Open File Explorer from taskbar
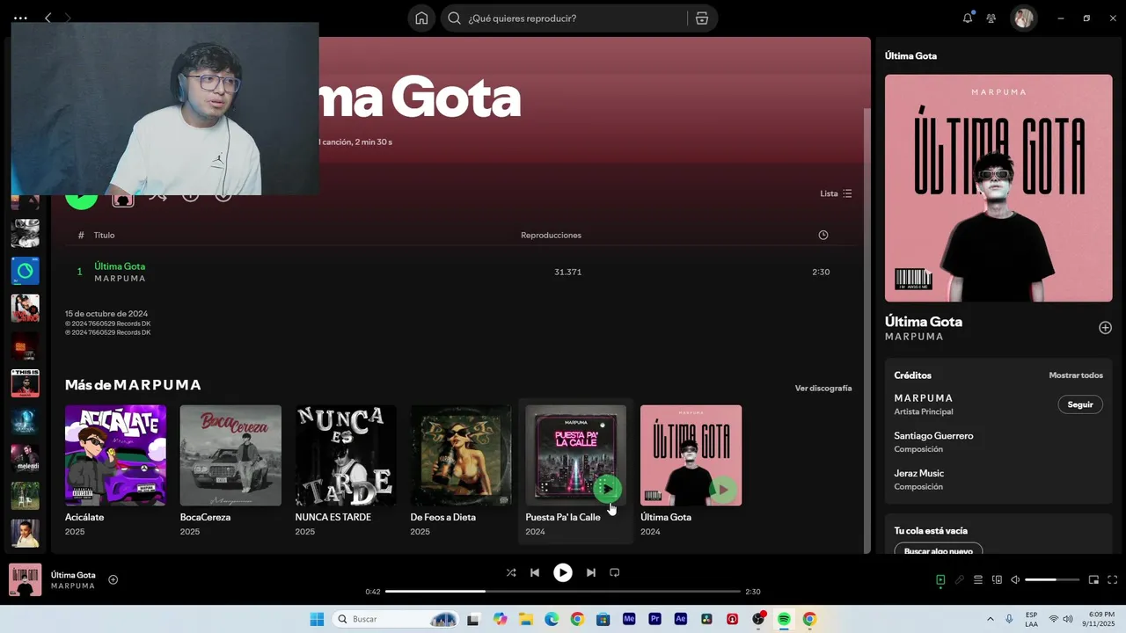This screenshot has height=633, width=1126. (525, 619)
